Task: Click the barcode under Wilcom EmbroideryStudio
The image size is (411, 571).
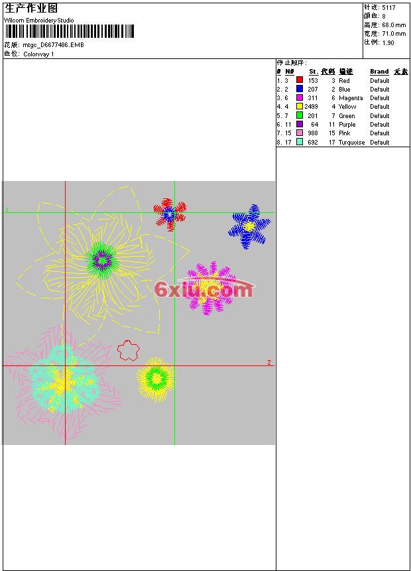Action: point(70,31)
